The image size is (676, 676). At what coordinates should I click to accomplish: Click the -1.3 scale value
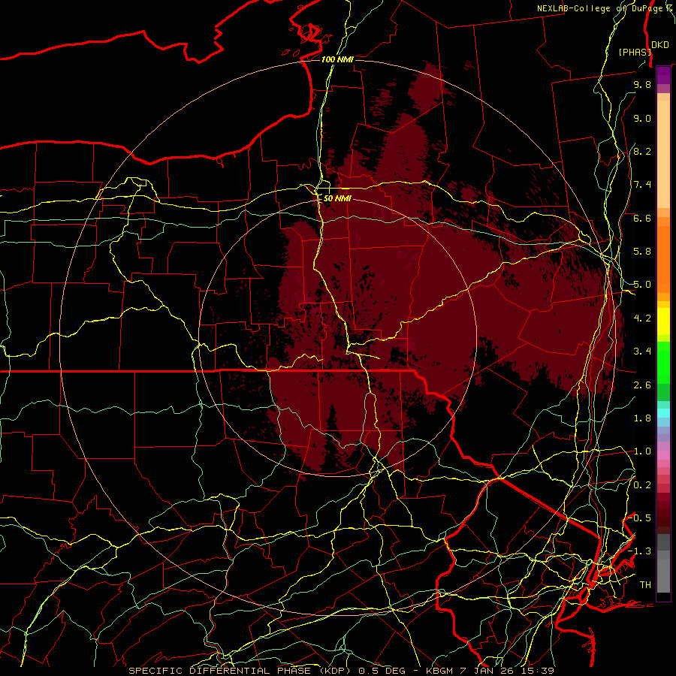click(x=640, y=551)
